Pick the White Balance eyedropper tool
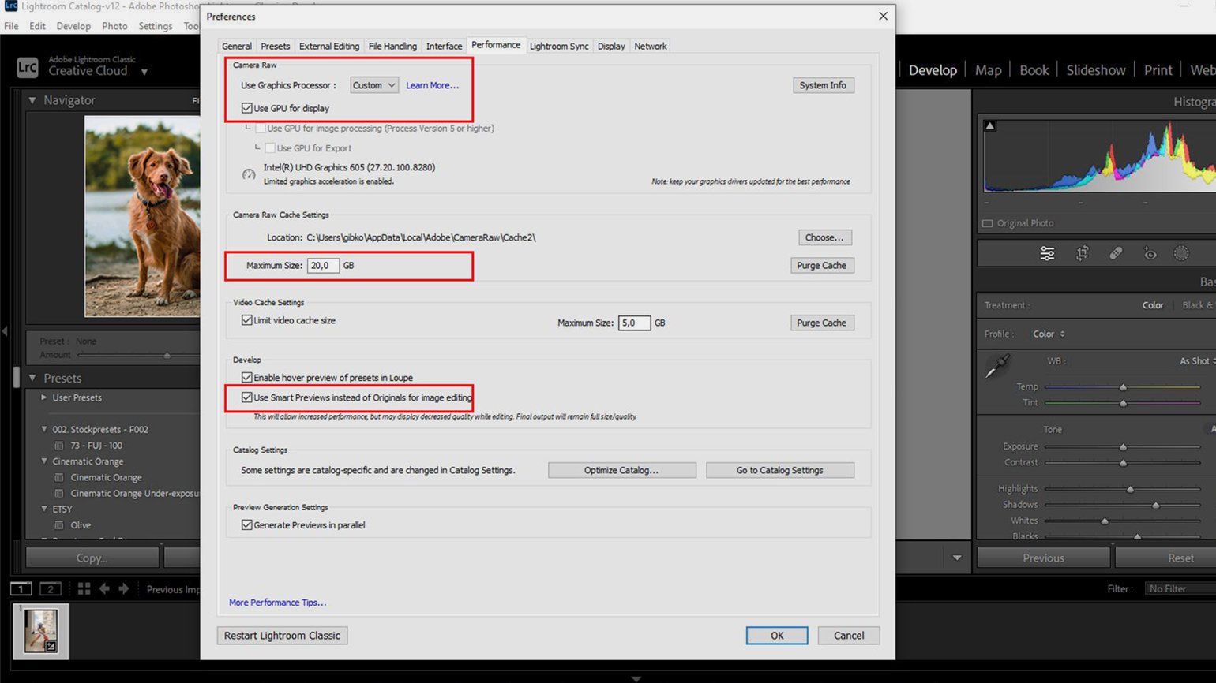This screenshot has width=1216, height=683. coord(998,365)
